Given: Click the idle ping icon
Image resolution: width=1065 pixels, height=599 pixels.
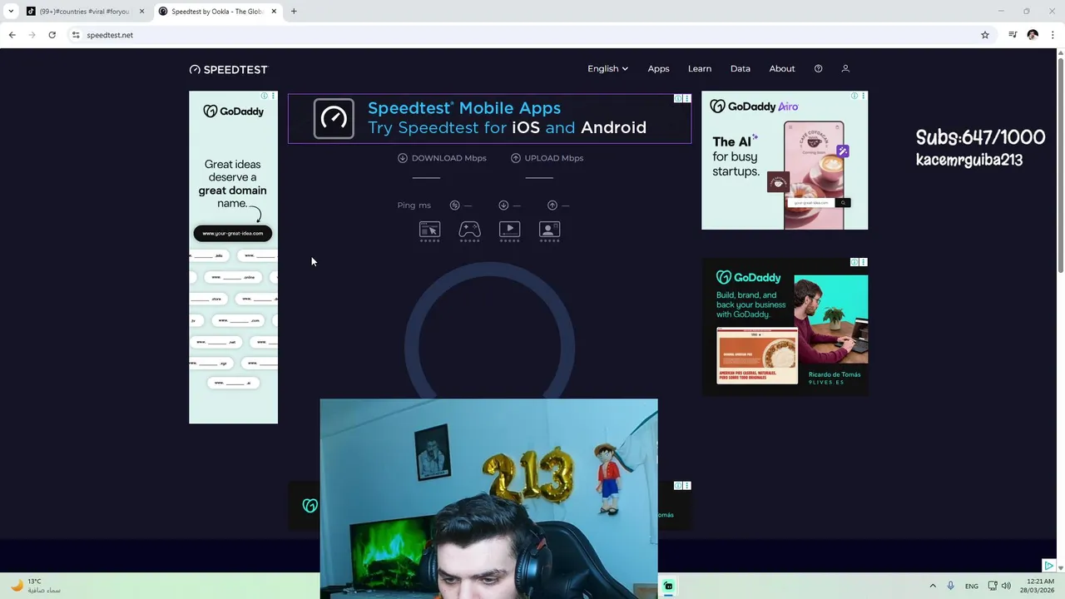Looking at the screenshot, I should pyautogui.click(x=454, y=205).
